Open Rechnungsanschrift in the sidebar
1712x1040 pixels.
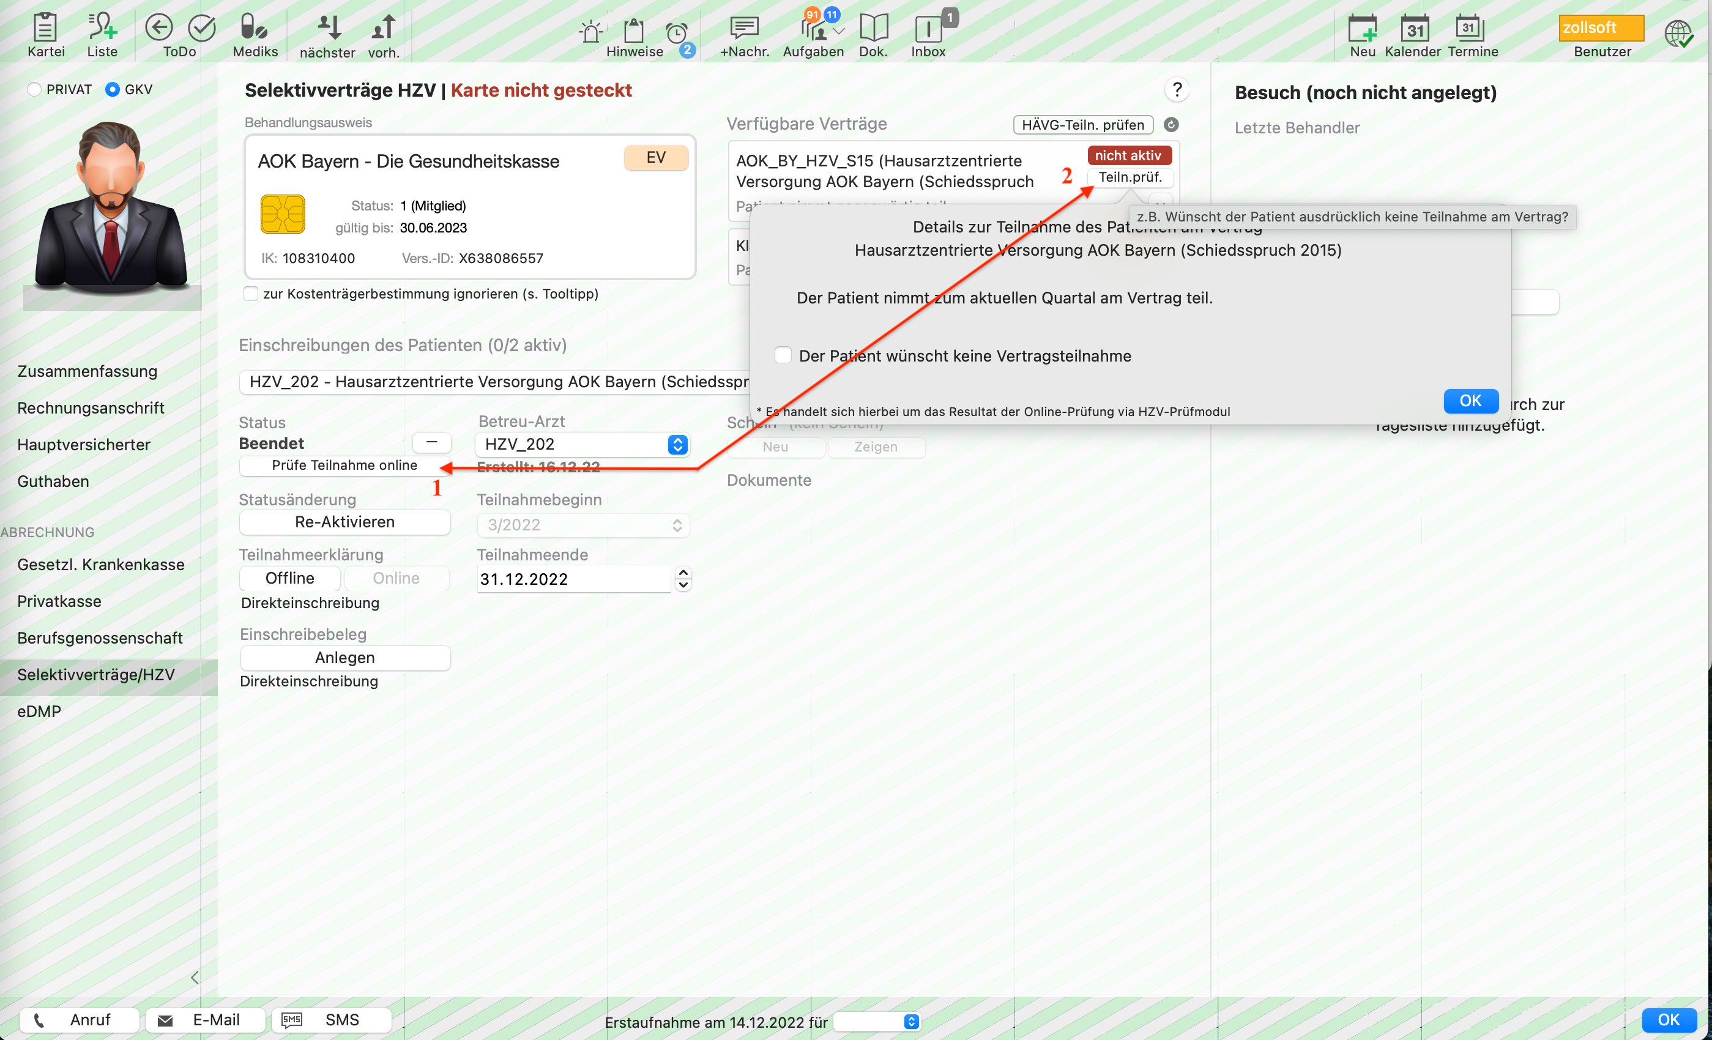[x=91, y=408]
